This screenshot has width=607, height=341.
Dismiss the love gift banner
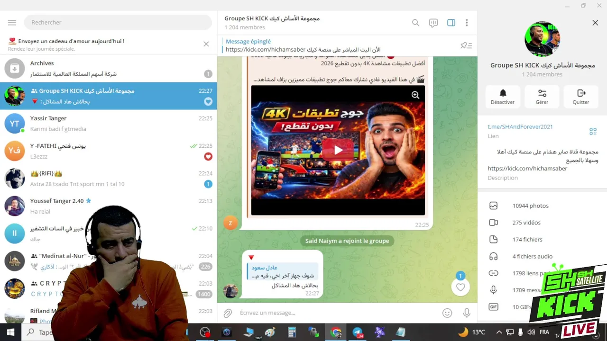(206, 44)
